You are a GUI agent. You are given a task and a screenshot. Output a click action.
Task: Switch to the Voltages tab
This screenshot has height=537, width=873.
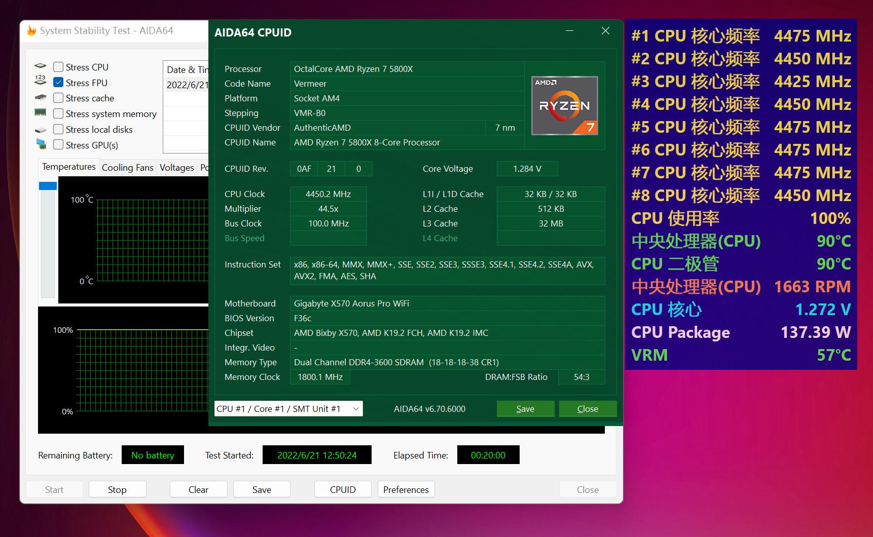(x=176, y=167)
